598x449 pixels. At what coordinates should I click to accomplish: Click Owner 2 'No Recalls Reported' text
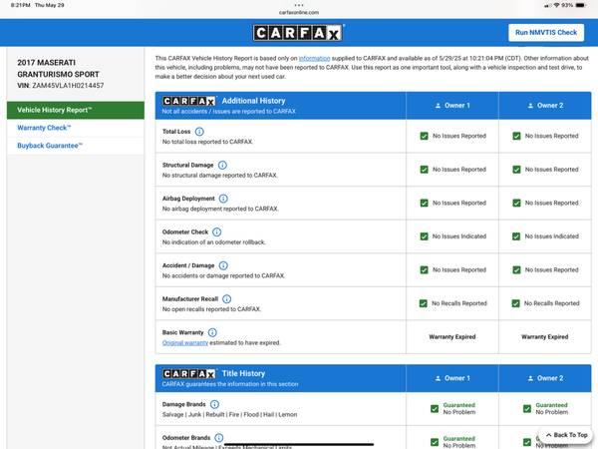551,303
